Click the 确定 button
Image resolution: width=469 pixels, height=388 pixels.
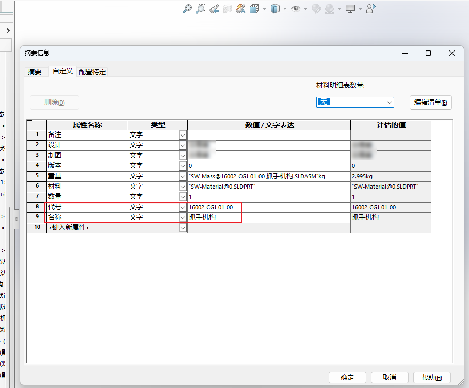347,377
